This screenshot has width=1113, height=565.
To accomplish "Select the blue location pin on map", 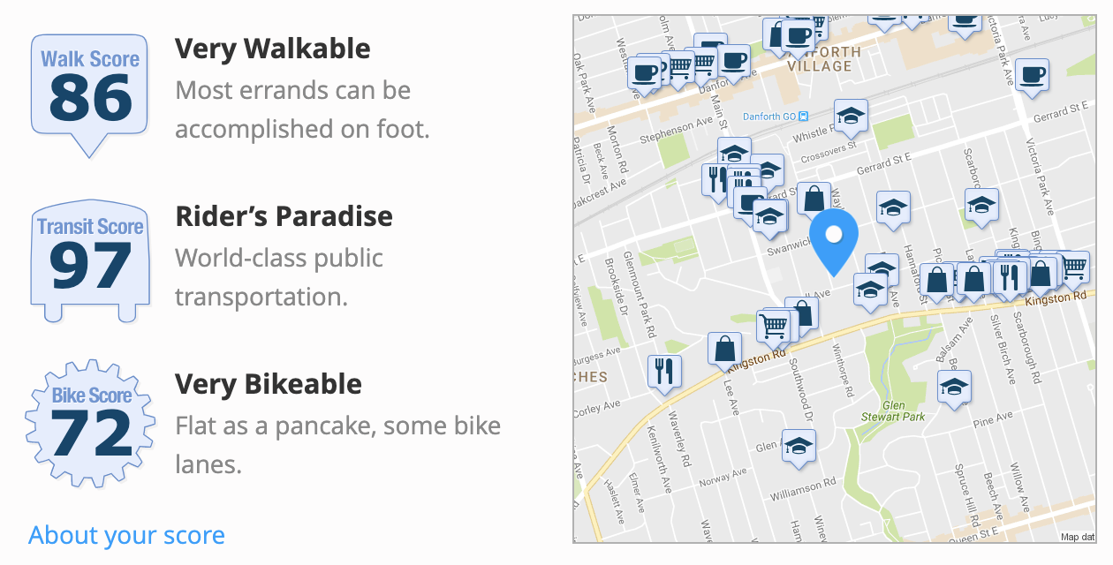I will click(834, 240).
